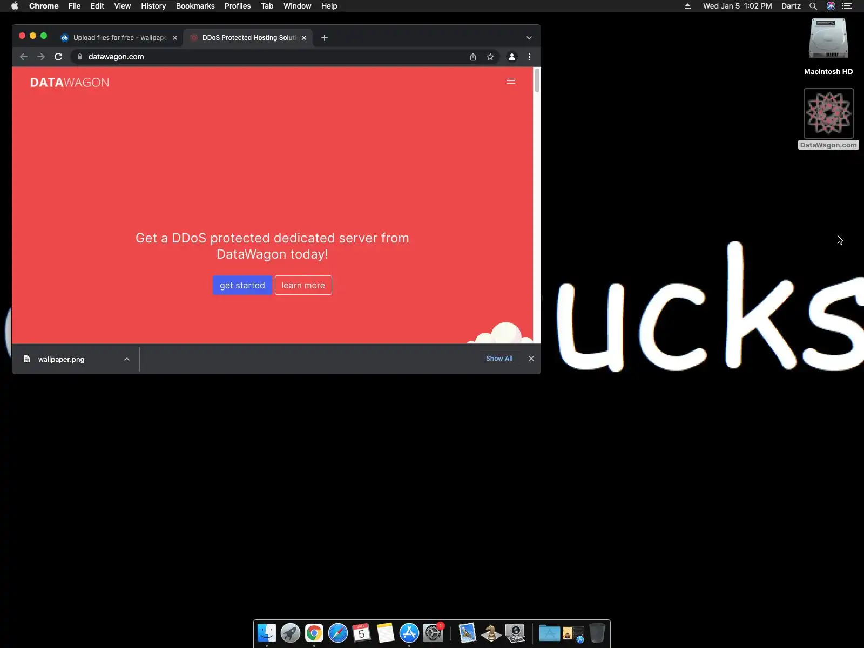Click the DataWagon logo in page header

tap(70, 82)
